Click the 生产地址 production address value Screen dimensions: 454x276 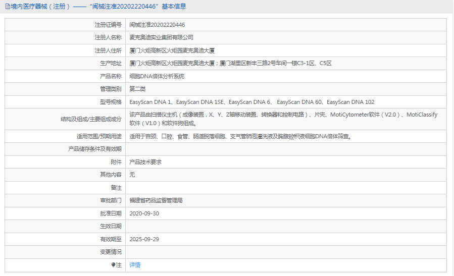[230, 63]
